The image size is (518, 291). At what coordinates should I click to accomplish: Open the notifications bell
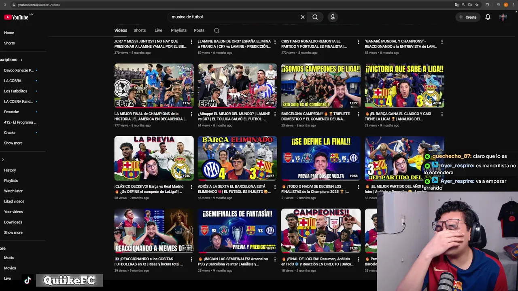coord(488,17)
